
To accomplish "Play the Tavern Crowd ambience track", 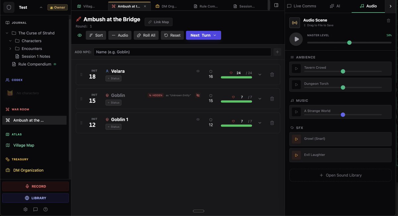I will coord(297,68).
